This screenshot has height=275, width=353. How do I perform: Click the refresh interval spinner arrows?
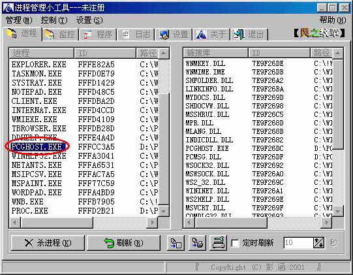pyautogui.click(x=318, y=243)
